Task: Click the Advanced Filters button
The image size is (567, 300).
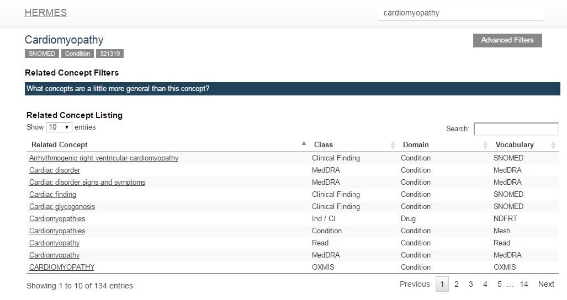Action: [x=507, y=40]
